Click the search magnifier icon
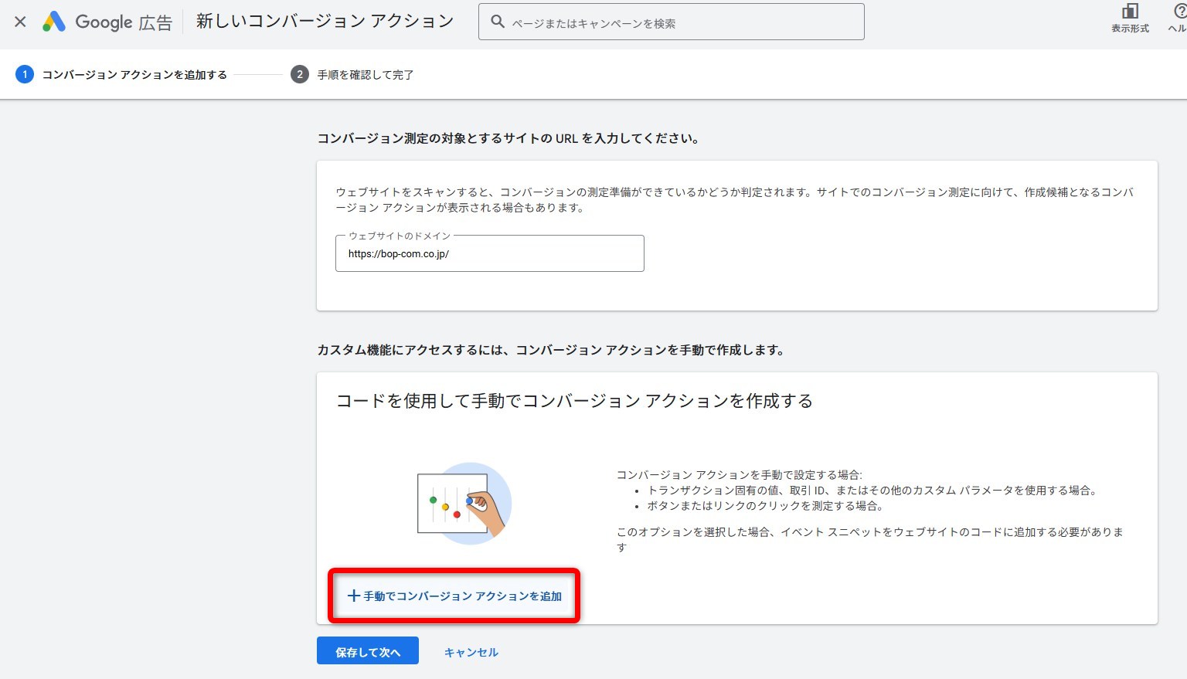 [x=498, y=22]
